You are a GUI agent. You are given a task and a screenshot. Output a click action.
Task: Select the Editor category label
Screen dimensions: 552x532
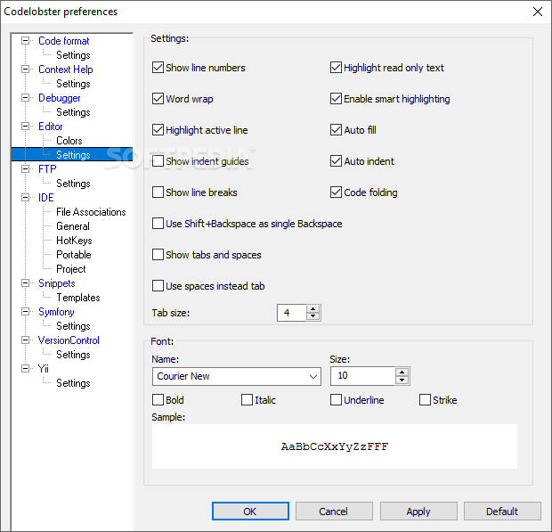[51, 127]
